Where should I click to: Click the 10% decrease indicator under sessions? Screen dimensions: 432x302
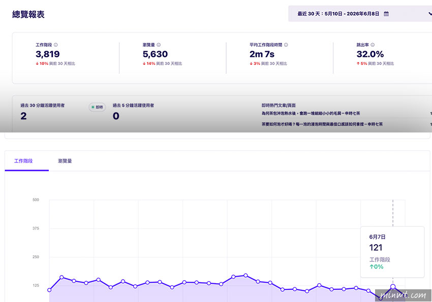coord(42,63)
